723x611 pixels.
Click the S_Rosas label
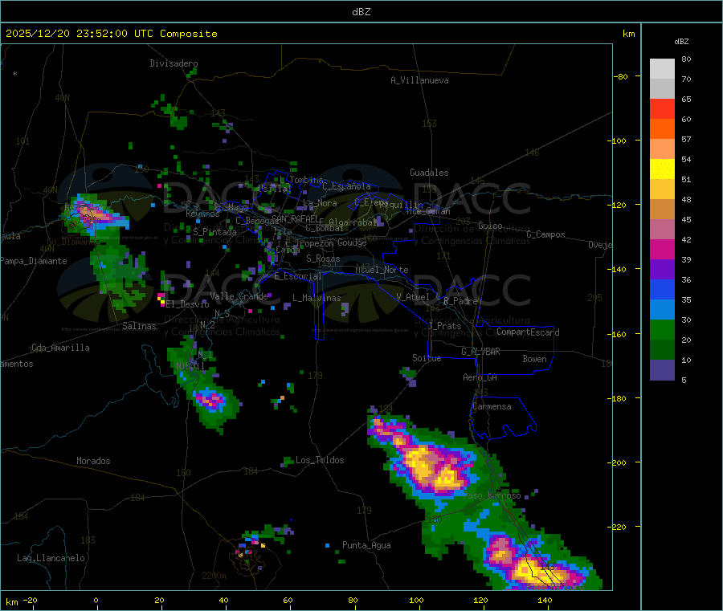pos(323,259)
